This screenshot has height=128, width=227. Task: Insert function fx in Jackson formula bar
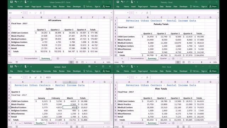point(41,78)
